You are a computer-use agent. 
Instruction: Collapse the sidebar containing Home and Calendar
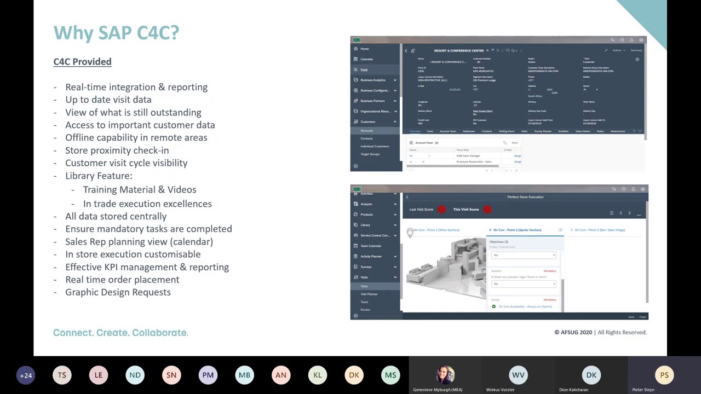[x=355, y=166]
